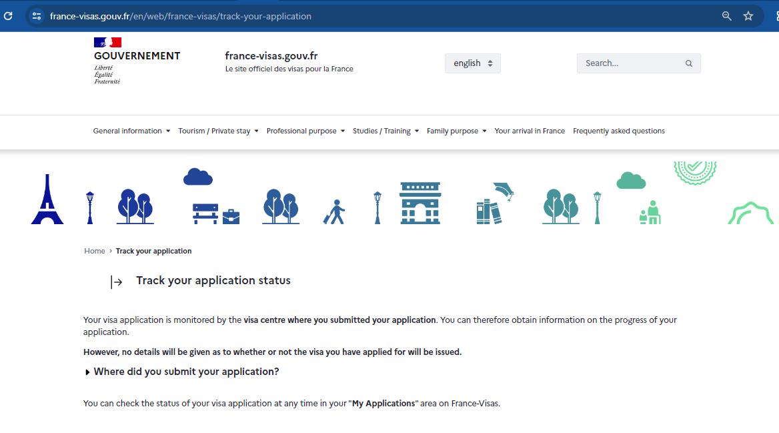Select the 'Your arrival in France' menu item
The width and height of the screenshot is (779, 433).
[x=530, y=131]
